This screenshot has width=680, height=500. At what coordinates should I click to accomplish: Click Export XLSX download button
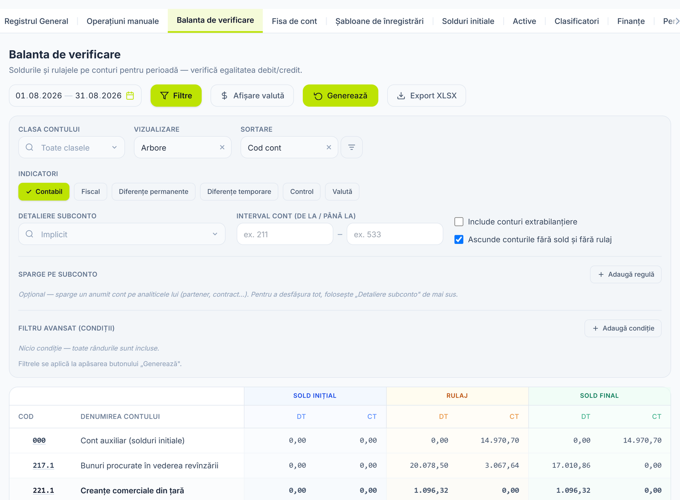coord(427,96)
